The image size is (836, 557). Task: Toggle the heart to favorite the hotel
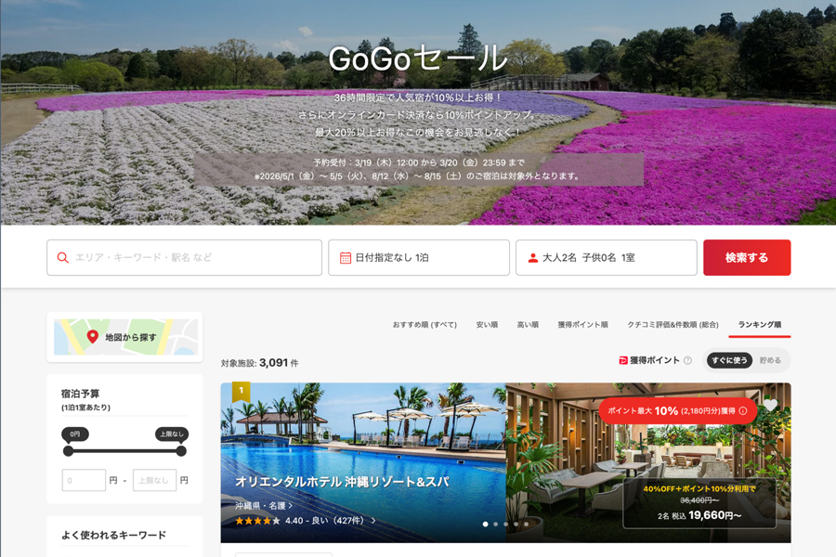coord(772,407)
